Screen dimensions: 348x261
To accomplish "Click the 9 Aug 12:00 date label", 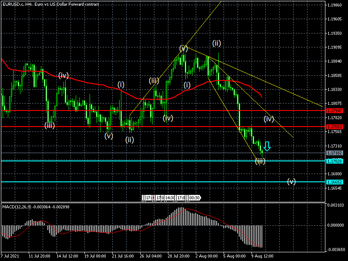I will coord(263,256).
